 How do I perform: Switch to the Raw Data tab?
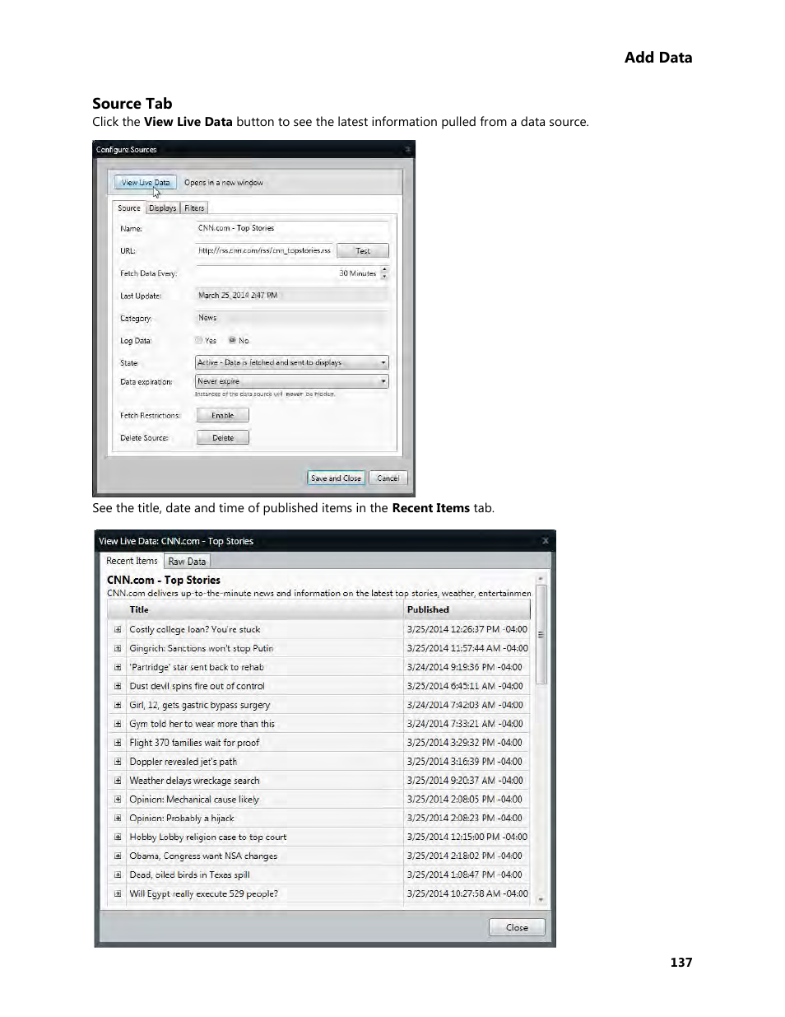[x=187, y=561]
